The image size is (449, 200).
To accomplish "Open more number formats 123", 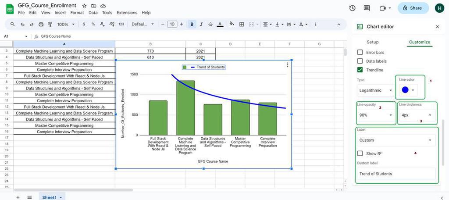I will click(x=121, y=25).
